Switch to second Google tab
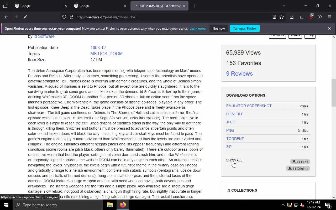The height and width of the screenshot is (210, 336). (100, 6)
